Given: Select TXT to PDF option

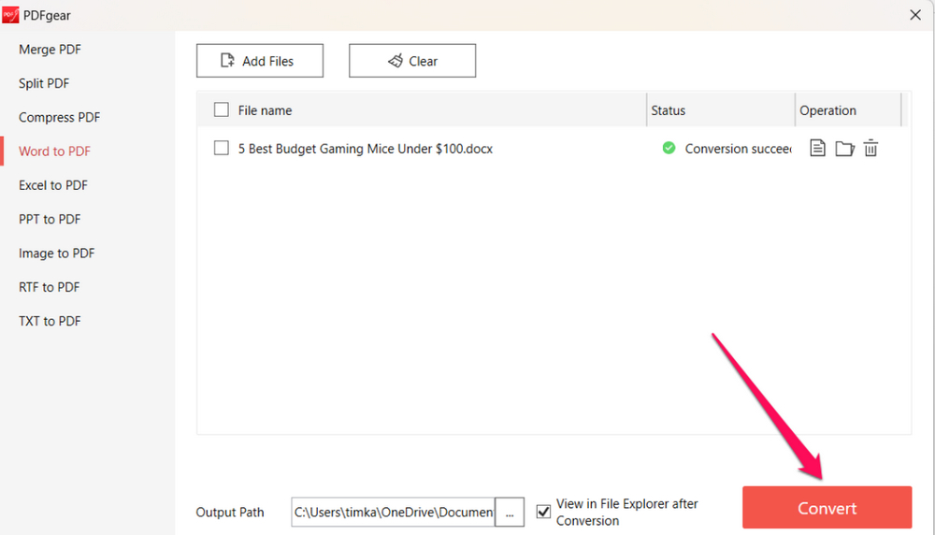Looking at the screenshot, I should pyautogui.click(x=50, y=322).
